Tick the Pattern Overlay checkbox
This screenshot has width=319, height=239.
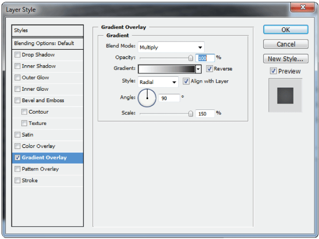tap(17, 169)
